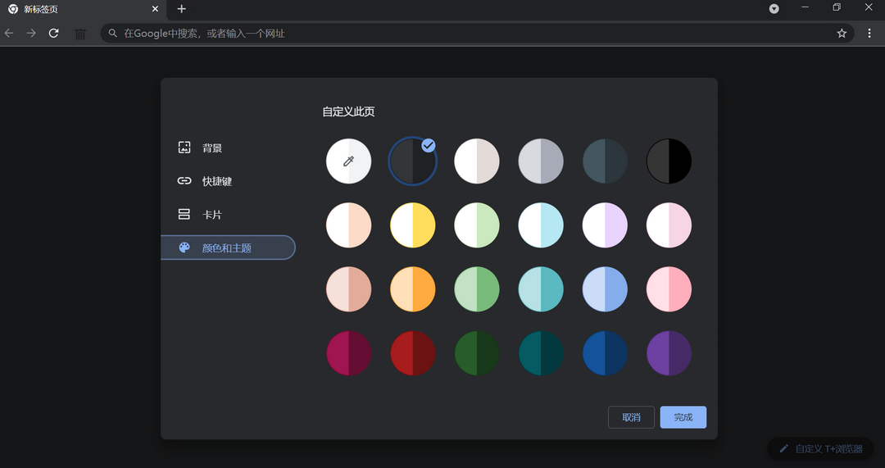Open the 快捷键 section

click(x=216, y=181)
